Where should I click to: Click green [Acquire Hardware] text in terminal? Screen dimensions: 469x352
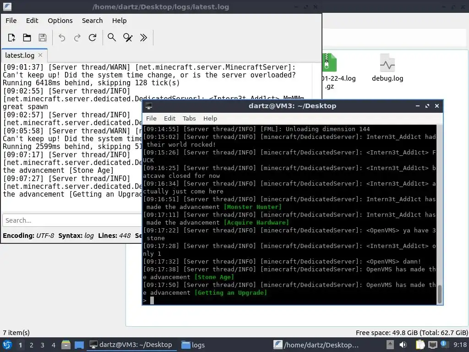pos(256,222)
